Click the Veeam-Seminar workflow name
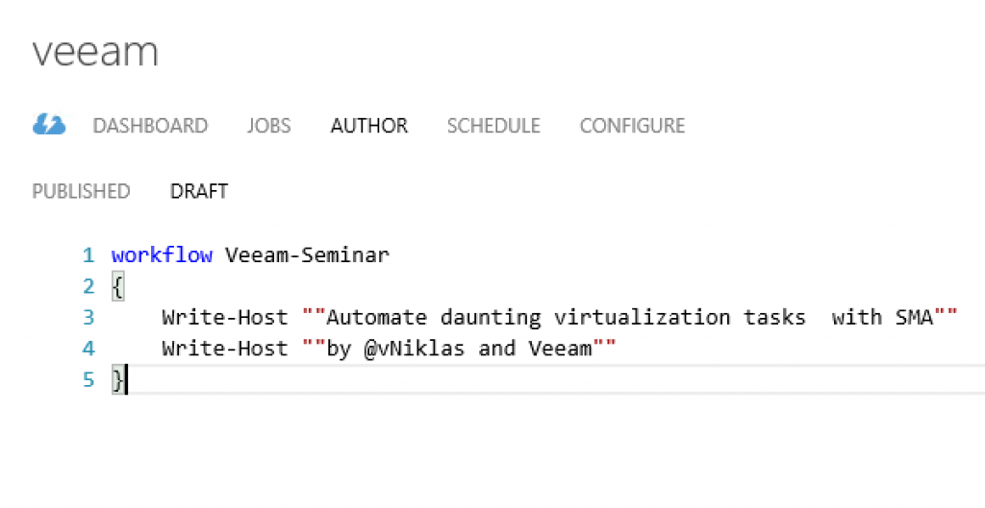The height and width of the screenshot is (508, 985). click(307, 254)
